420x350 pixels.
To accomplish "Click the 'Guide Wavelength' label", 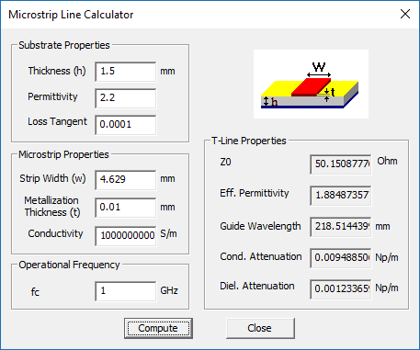I will (260, 226).
